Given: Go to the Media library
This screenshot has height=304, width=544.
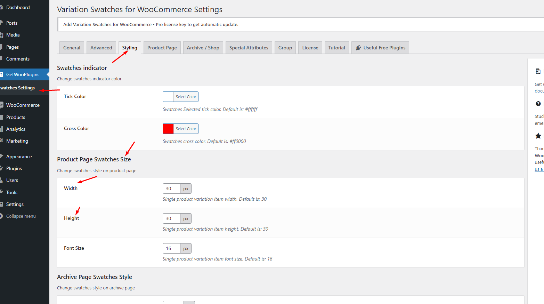Looking at the screenshot, I should pos(13,35).
